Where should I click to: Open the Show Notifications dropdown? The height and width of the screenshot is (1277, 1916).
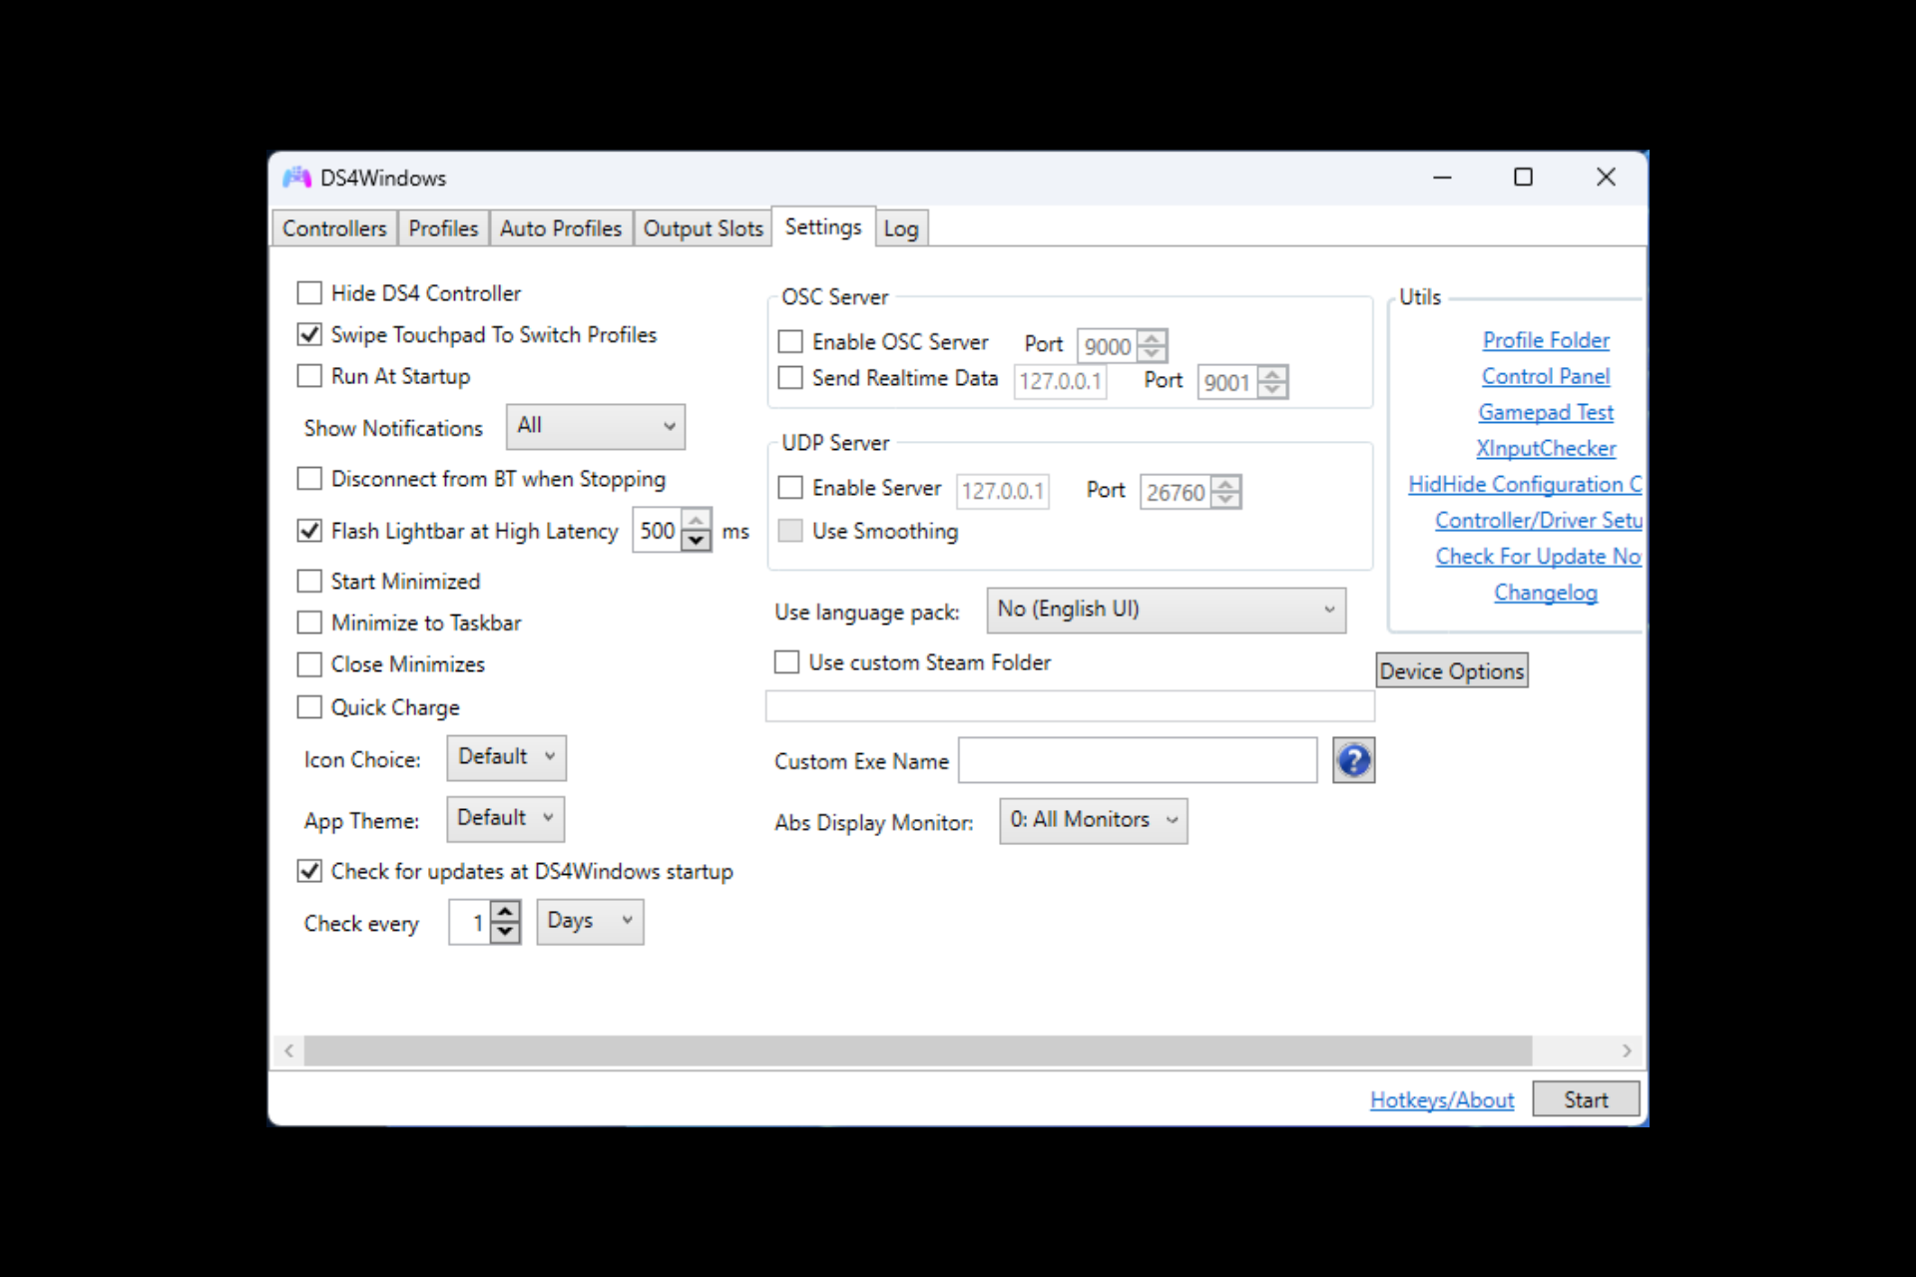(595, 426)
